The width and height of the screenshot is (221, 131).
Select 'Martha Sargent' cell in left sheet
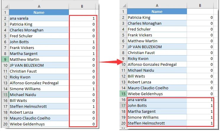coord(39,53)
